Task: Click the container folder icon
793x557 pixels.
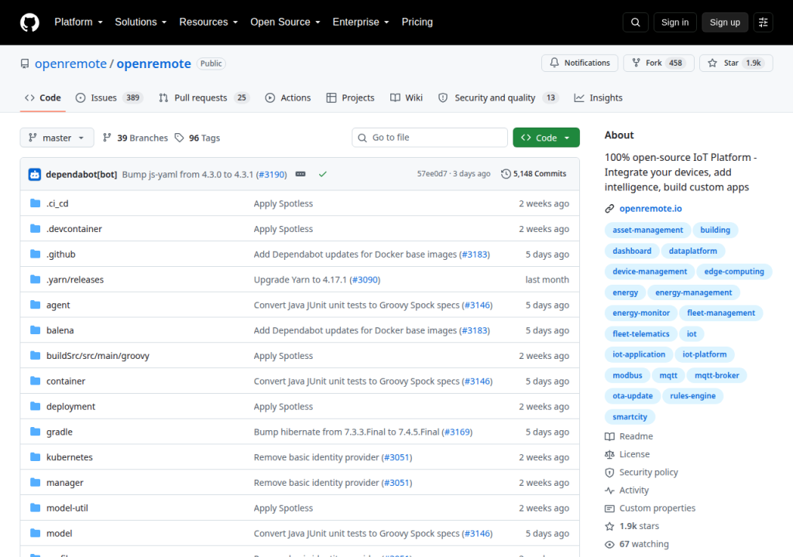Action: 35,381
